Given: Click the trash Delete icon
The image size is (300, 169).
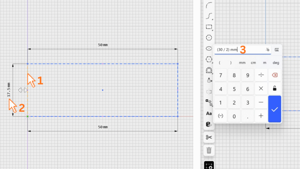Looking at the screenshot, I should [209, 151].
